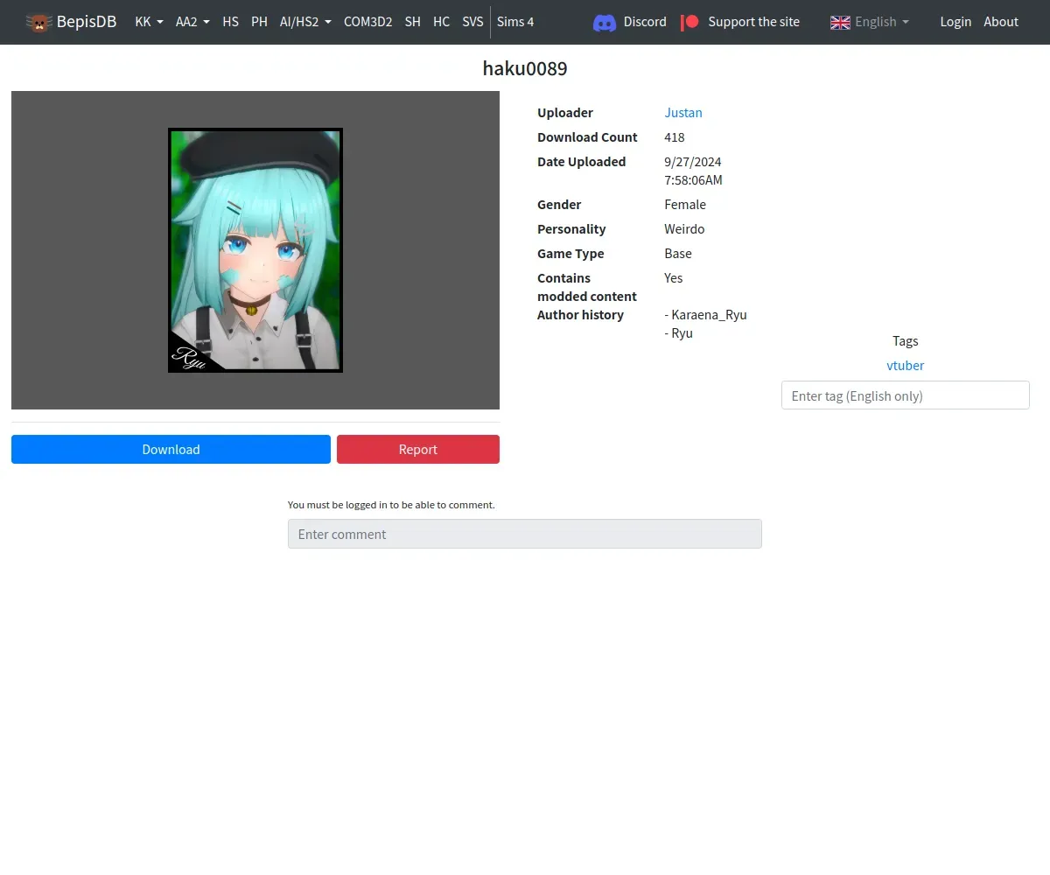
Task: Click the Karaena_Ryu author entry
Action: pyautogui.click(x=706, y=315)
